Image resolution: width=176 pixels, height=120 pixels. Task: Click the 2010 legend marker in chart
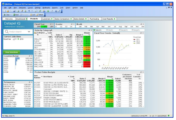(134, 41)
